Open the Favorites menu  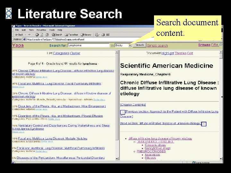tap(41, 30)
